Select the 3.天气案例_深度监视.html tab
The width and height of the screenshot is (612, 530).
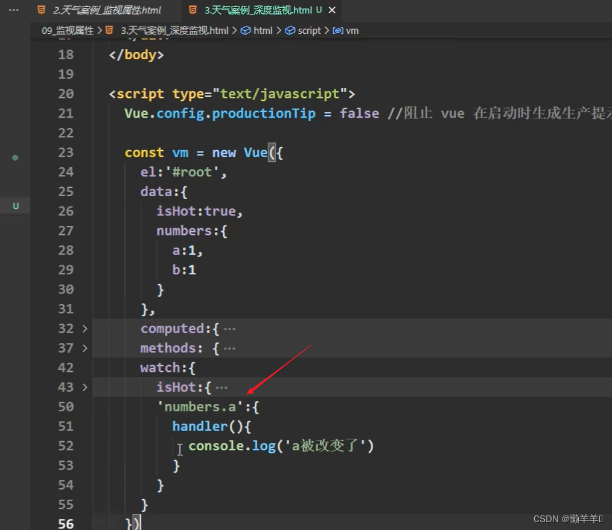(258, 10)
